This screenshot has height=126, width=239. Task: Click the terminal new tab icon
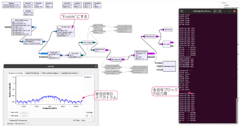point(182,11)
